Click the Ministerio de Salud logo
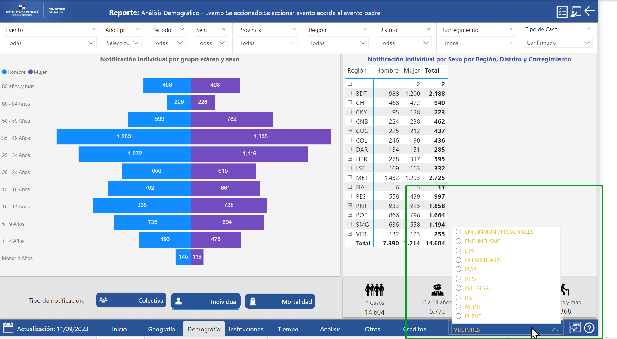 pyautogui.click(x=57, y=11)
